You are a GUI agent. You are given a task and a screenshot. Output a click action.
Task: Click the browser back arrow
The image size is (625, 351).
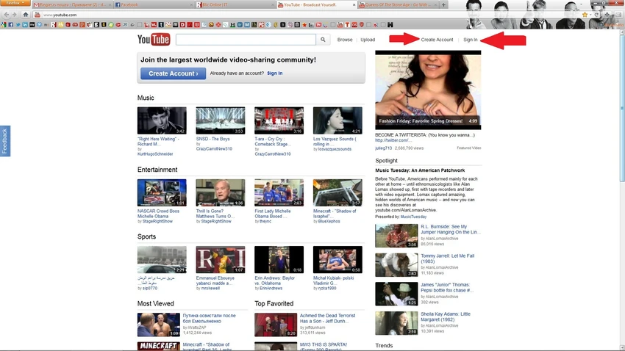7,15
